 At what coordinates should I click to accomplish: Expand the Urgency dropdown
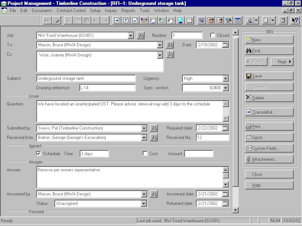(225, 78)
